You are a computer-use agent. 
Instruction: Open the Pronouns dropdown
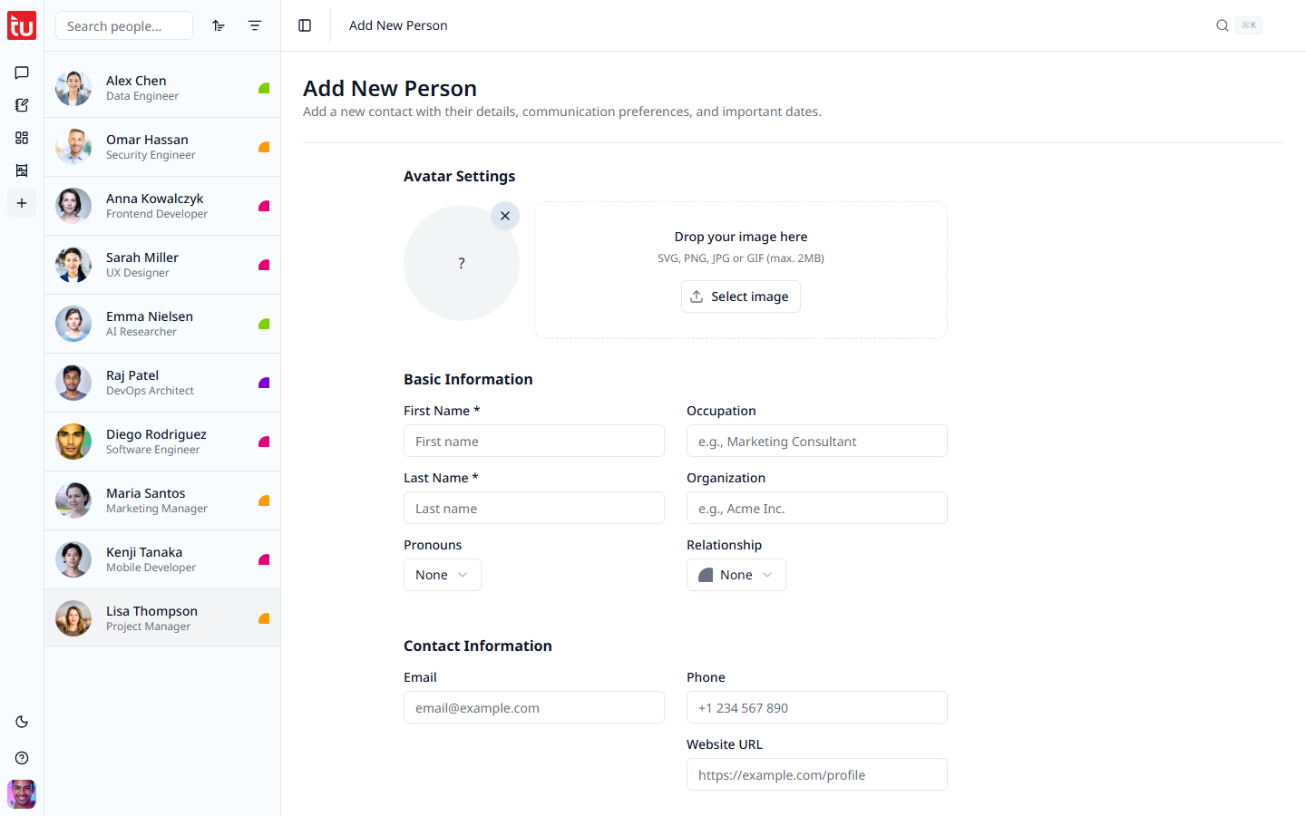(443, 575)
